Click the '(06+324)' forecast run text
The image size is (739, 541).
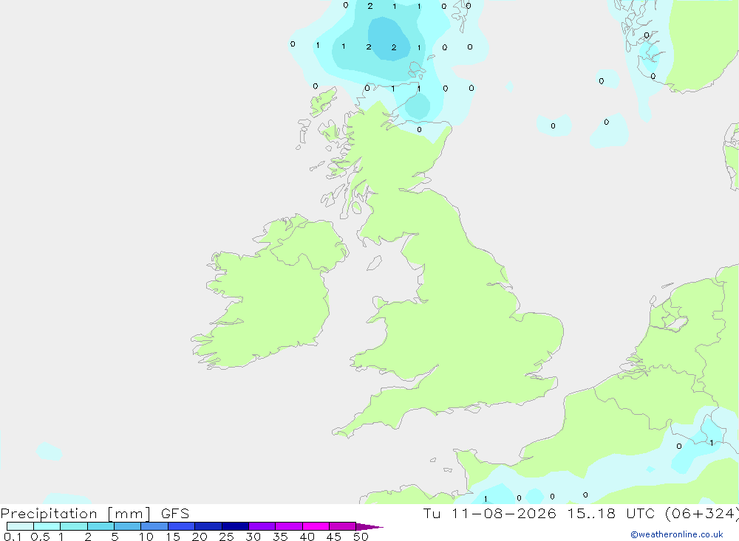(x=702, y=514)
